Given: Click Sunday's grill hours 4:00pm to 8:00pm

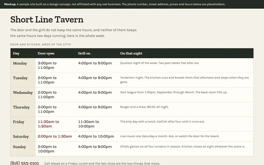Looking at the screenshot, I should click(95, 147).
